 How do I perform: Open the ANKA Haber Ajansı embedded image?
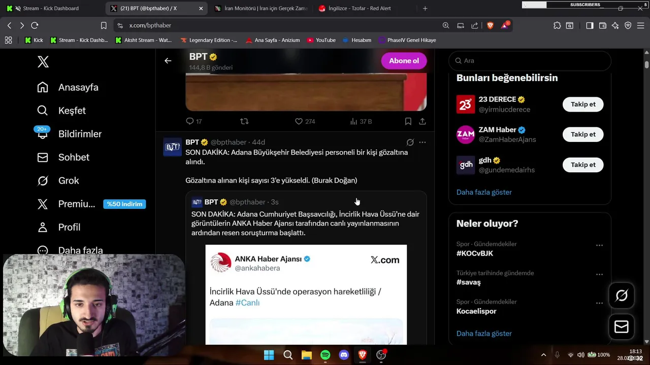[306, 295]
